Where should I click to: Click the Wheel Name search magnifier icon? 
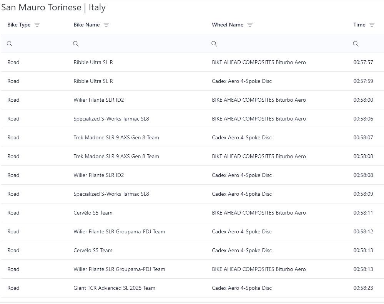[214, 44]
